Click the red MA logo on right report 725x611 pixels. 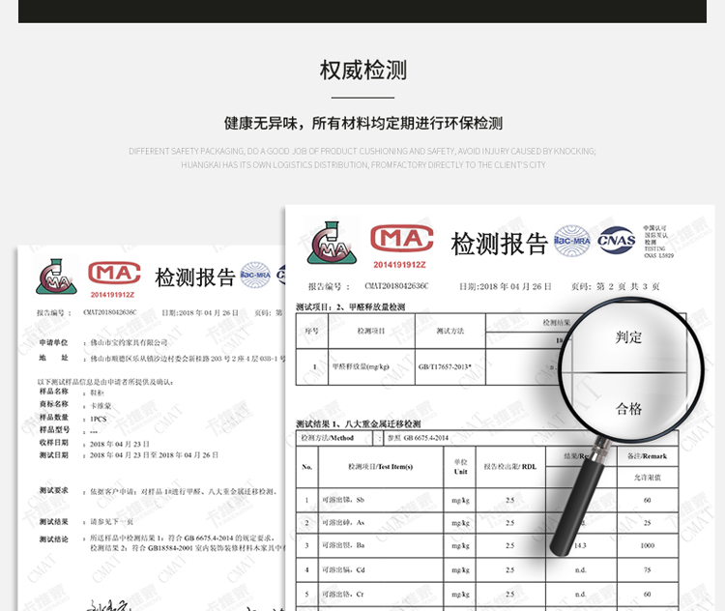point(402,239)
